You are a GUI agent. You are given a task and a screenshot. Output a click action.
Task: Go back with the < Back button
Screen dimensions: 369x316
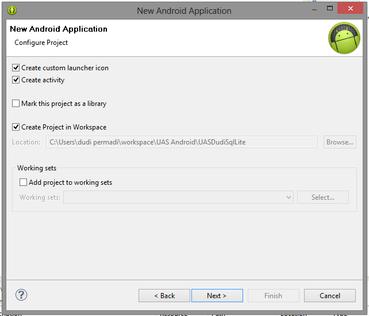point(164,295)
